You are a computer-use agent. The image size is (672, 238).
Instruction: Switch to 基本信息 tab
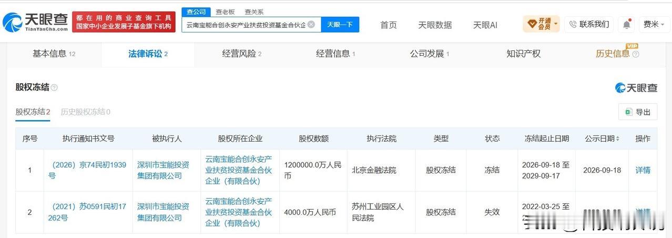[54, 53]
